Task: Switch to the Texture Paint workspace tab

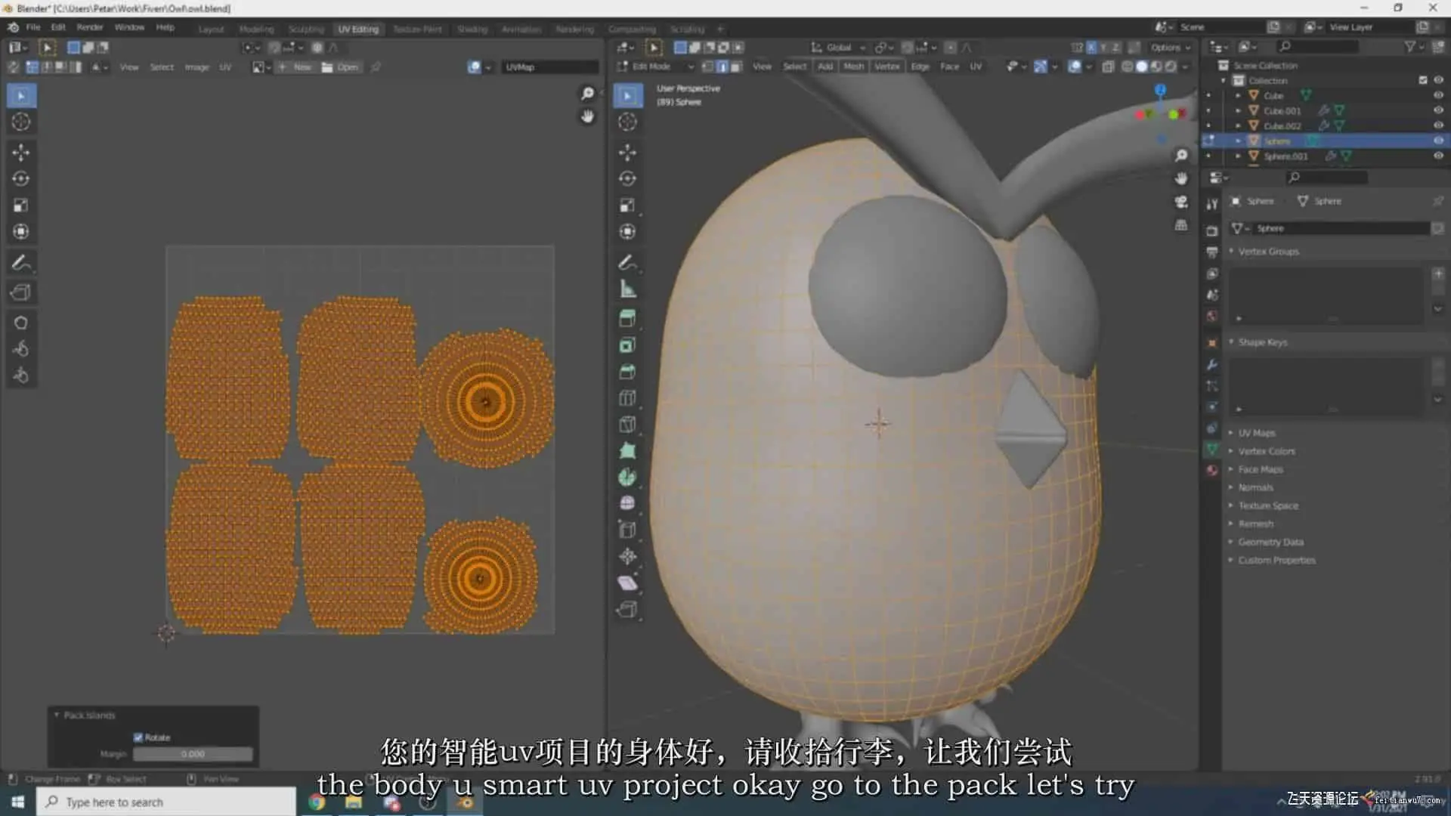Action: [x=417, y=29]
